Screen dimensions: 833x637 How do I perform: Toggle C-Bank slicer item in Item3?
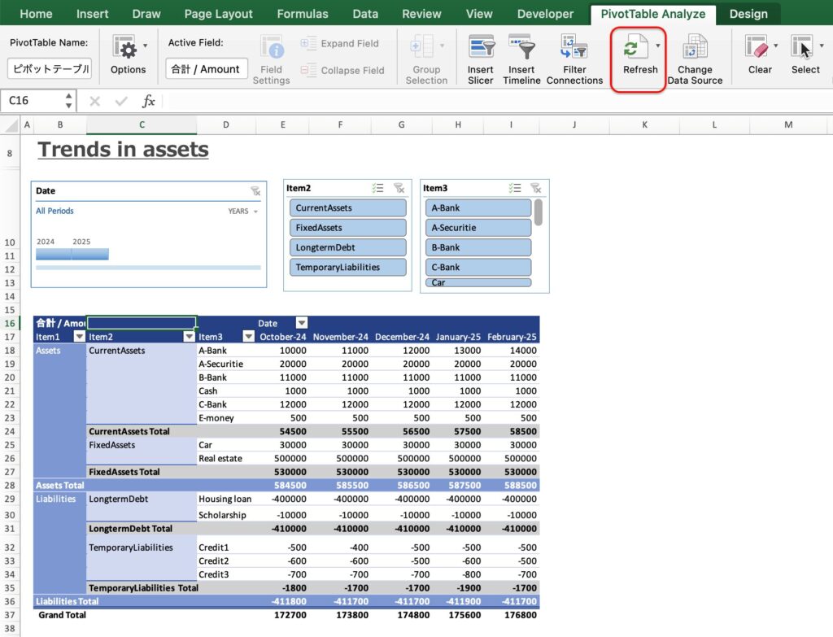coord(478,267)
